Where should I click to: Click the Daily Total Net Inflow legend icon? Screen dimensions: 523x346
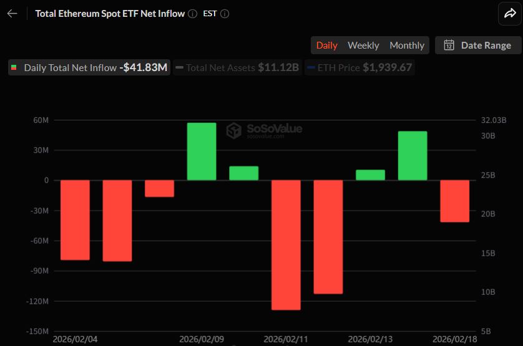(14, 67)
